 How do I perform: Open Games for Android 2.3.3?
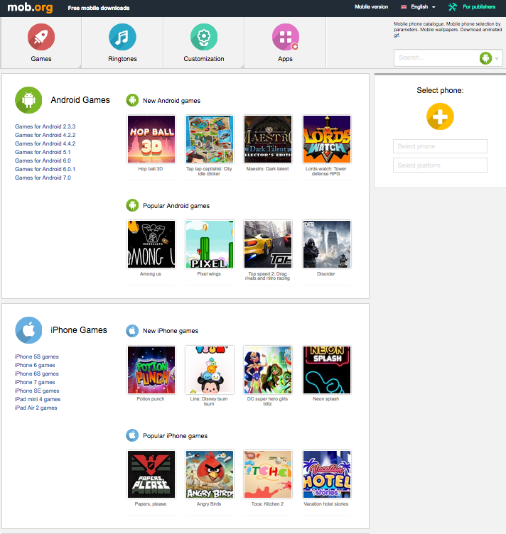(x=45, y=126)
